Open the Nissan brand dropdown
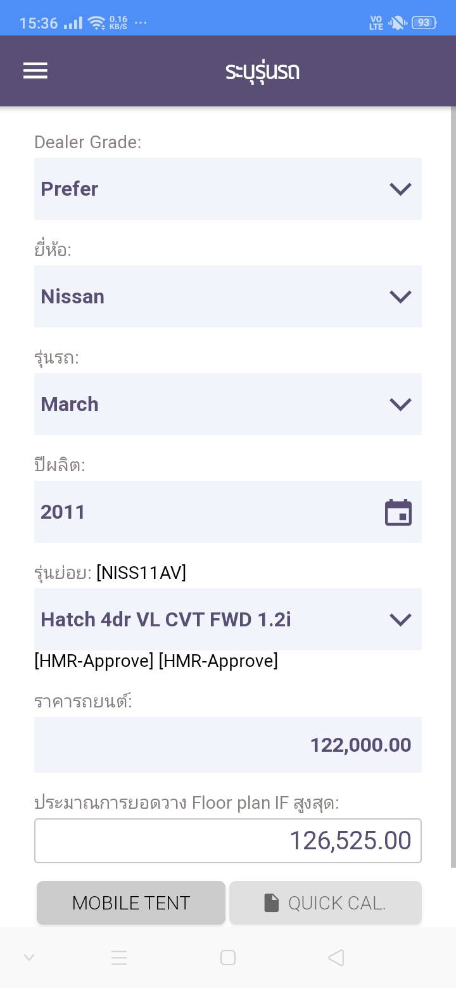 (228, 296)
